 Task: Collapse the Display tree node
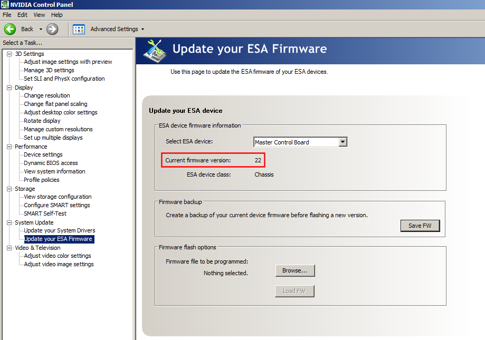[9, 88]
